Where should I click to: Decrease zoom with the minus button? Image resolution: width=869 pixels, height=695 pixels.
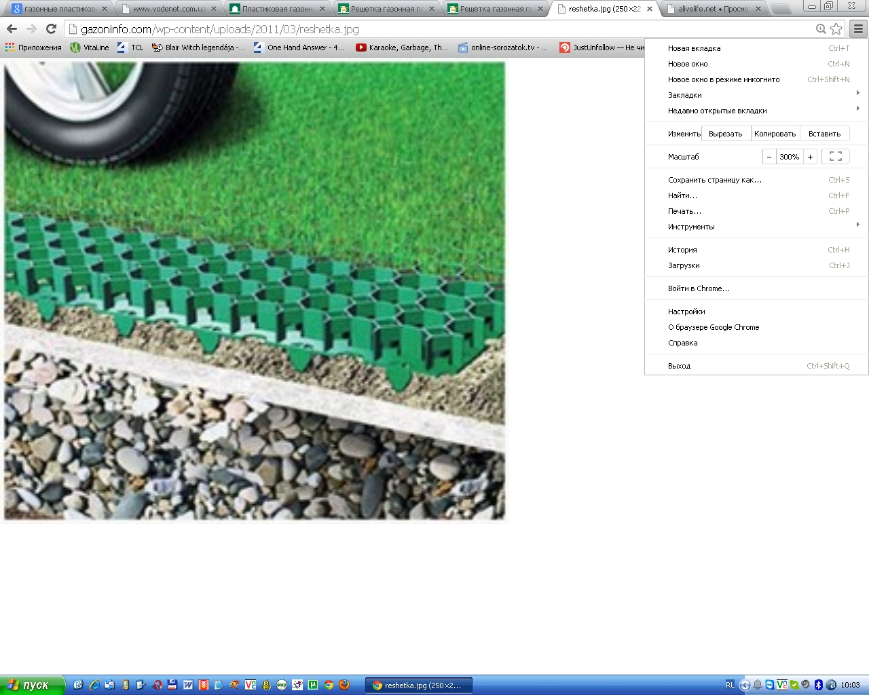coord(769,157)
